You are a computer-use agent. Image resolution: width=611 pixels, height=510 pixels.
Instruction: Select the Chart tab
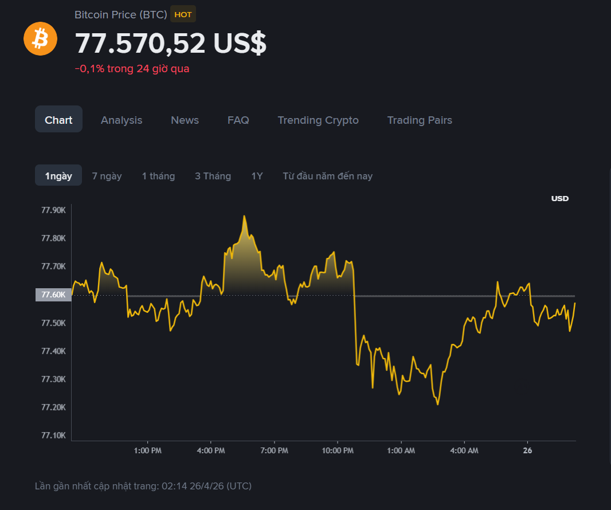[x=58, y=119]
